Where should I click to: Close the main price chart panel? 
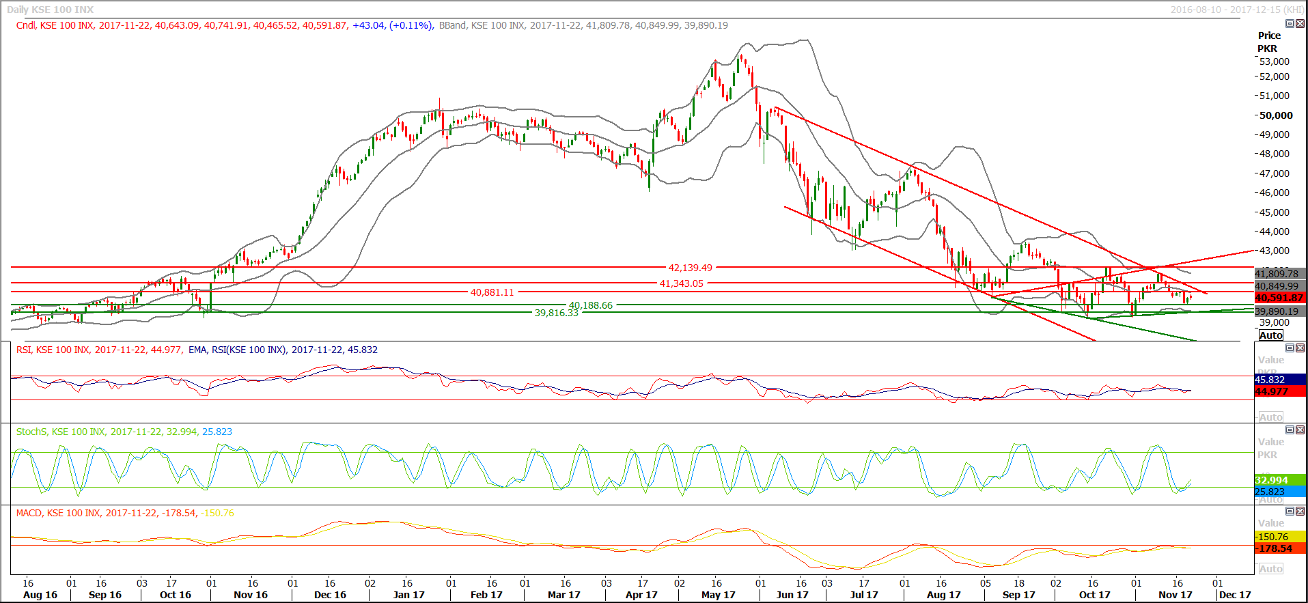1300,24
